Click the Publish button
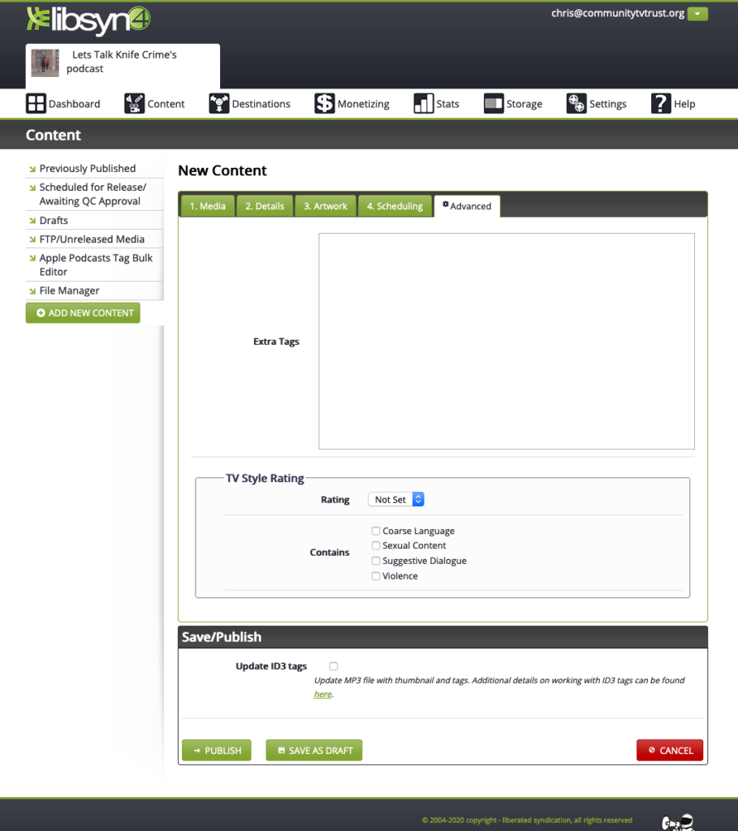 [216, 751]
